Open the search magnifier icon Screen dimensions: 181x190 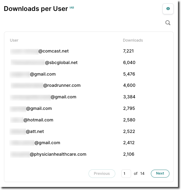[x=168, y=23]
